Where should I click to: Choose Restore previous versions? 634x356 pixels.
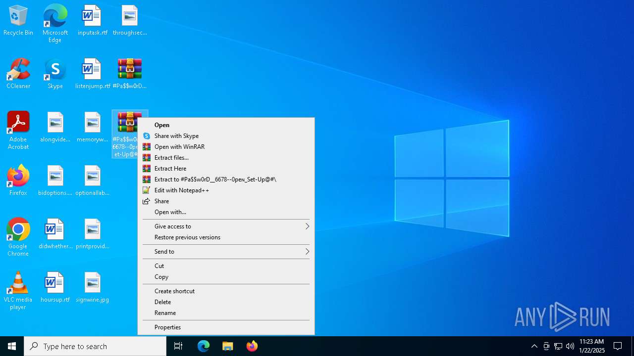point(226,237)
